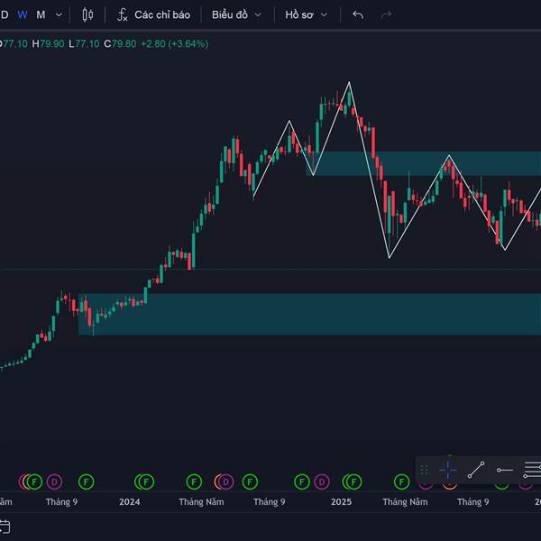The height and width of the screenshot is (541, 541).
Task: Grab the drawing toolbar drag handle
Action: [x=425, y=470]
